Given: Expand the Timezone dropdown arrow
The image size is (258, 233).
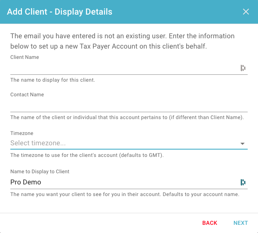Looking at the screenshot, I should click(243, 144).
